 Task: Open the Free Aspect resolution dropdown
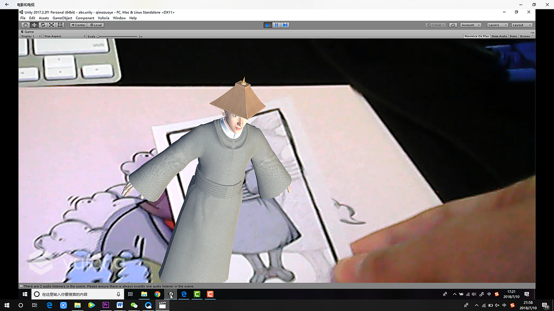point(64,36)
